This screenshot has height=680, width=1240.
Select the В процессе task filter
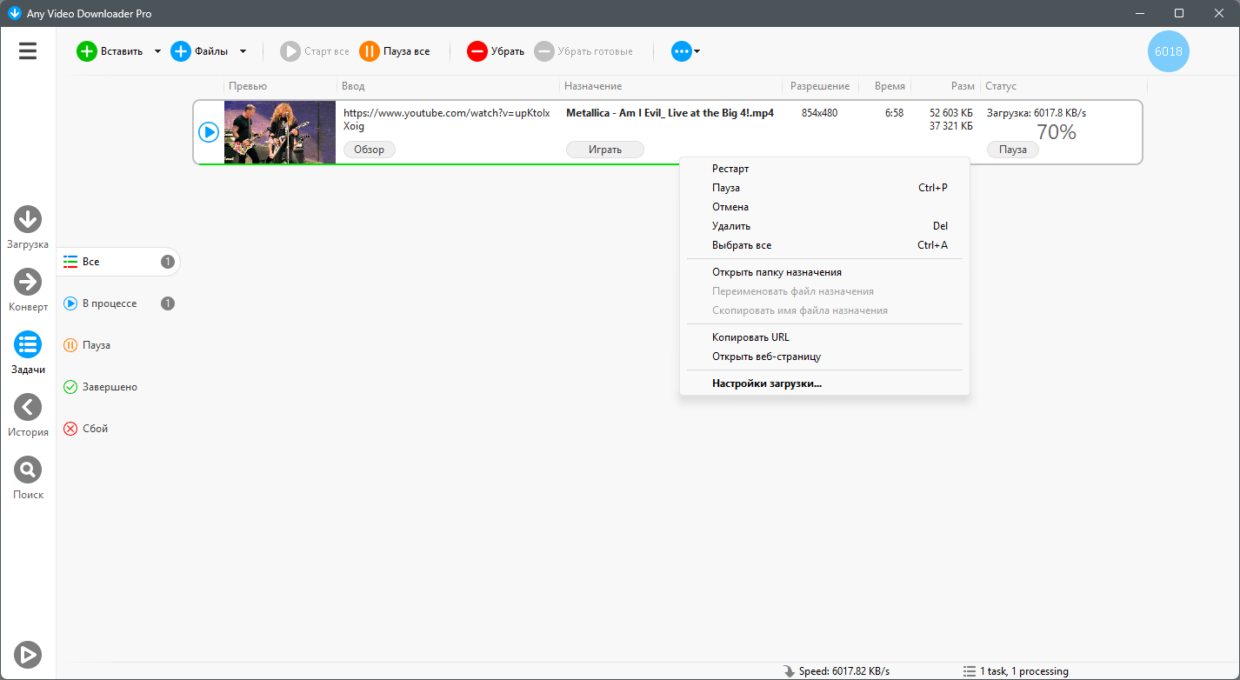(x=119, y=303)
